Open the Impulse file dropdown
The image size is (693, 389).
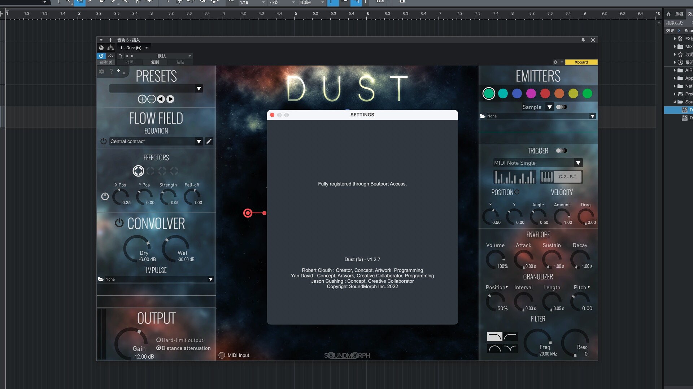click(x=211, y=280)
